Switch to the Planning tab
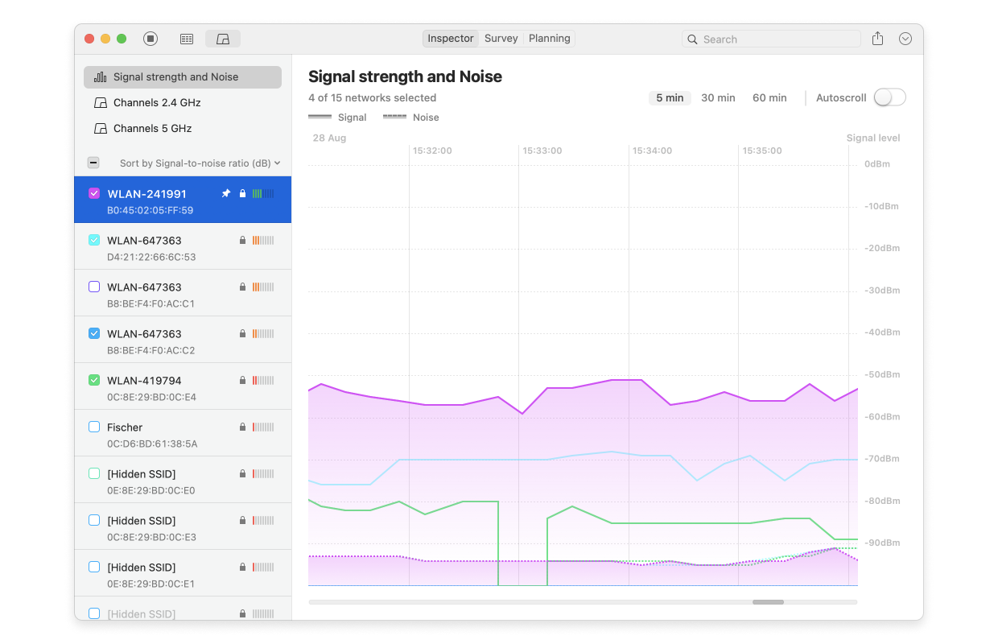The height and width of the screenshot is (644, 998). 549,39
